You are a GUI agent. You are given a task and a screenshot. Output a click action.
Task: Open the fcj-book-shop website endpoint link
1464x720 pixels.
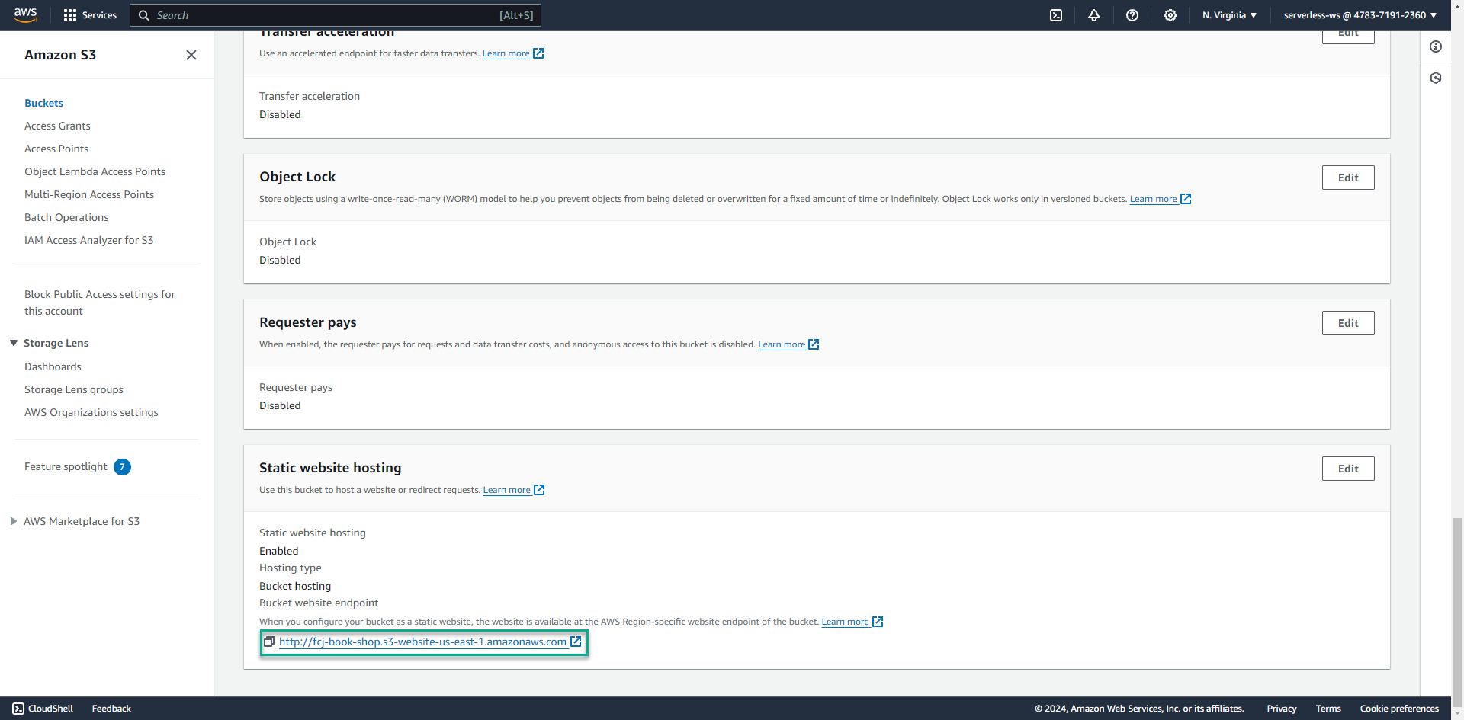click(x=422, y=642)
